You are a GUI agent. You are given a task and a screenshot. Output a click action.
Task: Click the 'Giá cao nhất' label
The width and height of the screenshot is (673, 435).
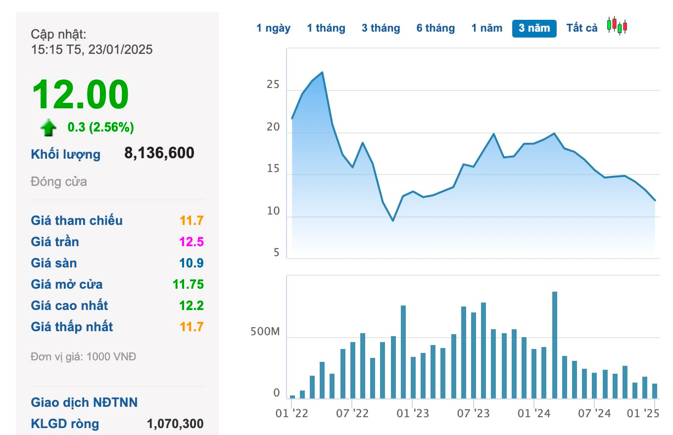pyautogui.click(x=69, y=305)
